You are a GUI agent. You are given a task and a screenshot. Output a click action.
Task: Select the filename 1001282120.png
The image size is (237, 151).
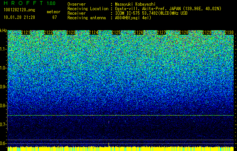20,10
